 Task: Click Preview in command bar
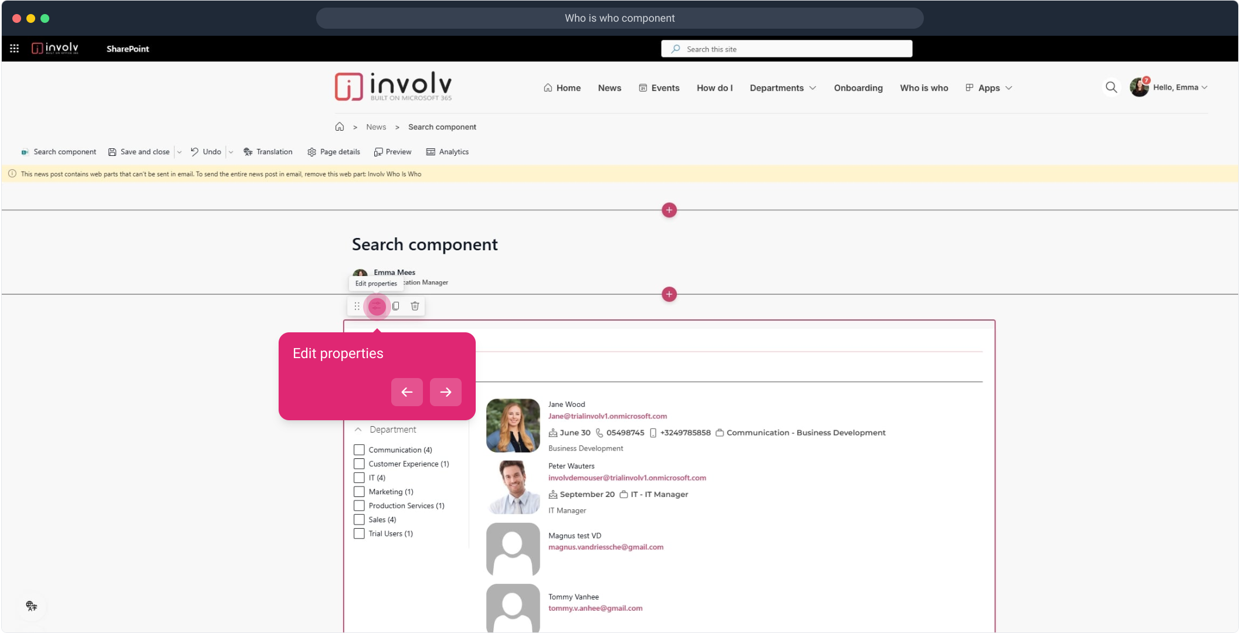[393, 152]
